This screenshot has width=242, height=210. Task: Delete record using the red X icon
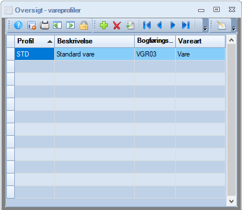coord(117,25)
